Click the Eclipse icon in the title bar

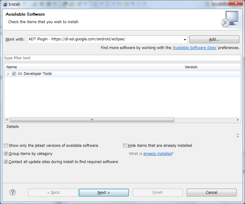tap(5, 4)
